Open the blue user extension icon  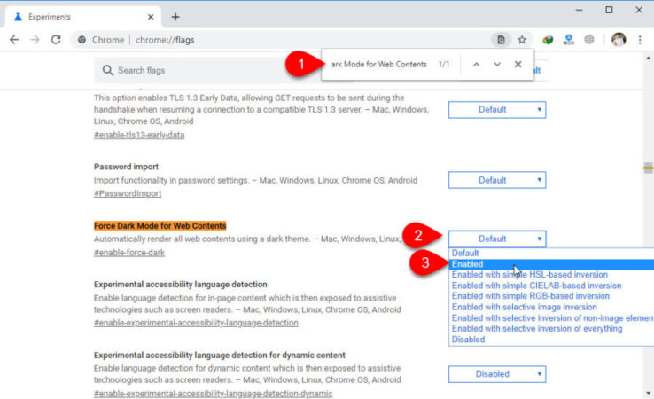[569, 40]
